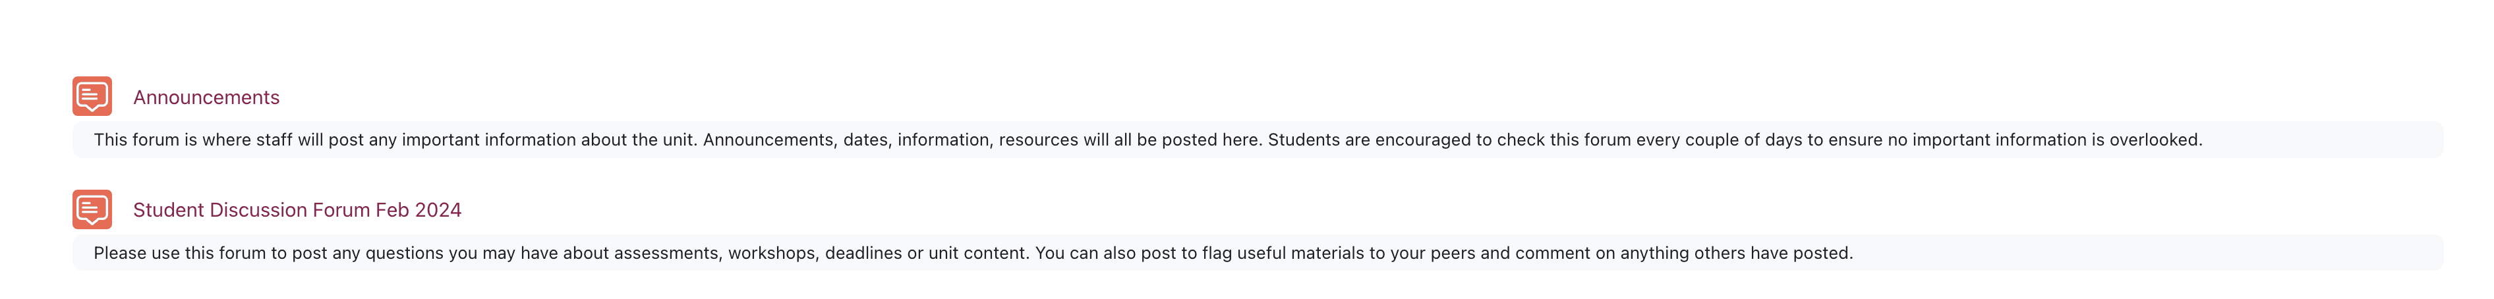Visit the Feb 2024 student discussion forum
2494x299 pixels.
click(297, 210)
